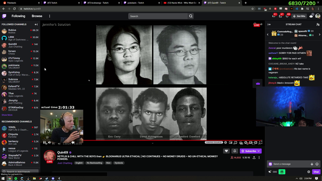Open pokimane channel in sidebar
Viewport: 322px width, 181px height.
tap(20, 66)
